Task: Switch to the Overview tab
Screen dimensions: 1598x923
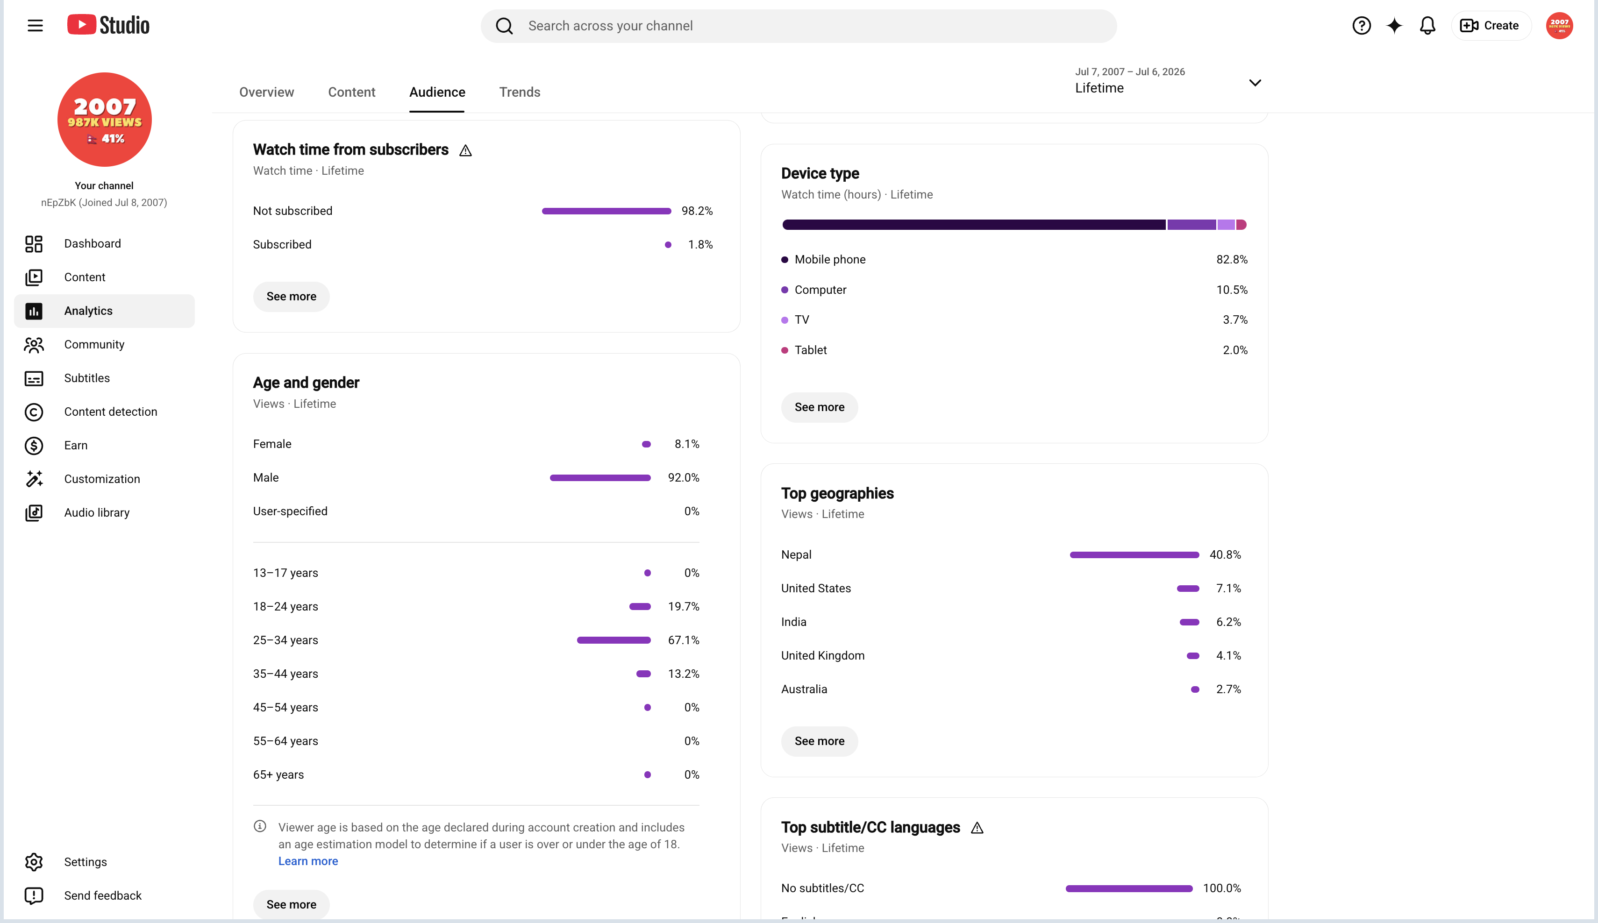Action: [x=266, y=92]
